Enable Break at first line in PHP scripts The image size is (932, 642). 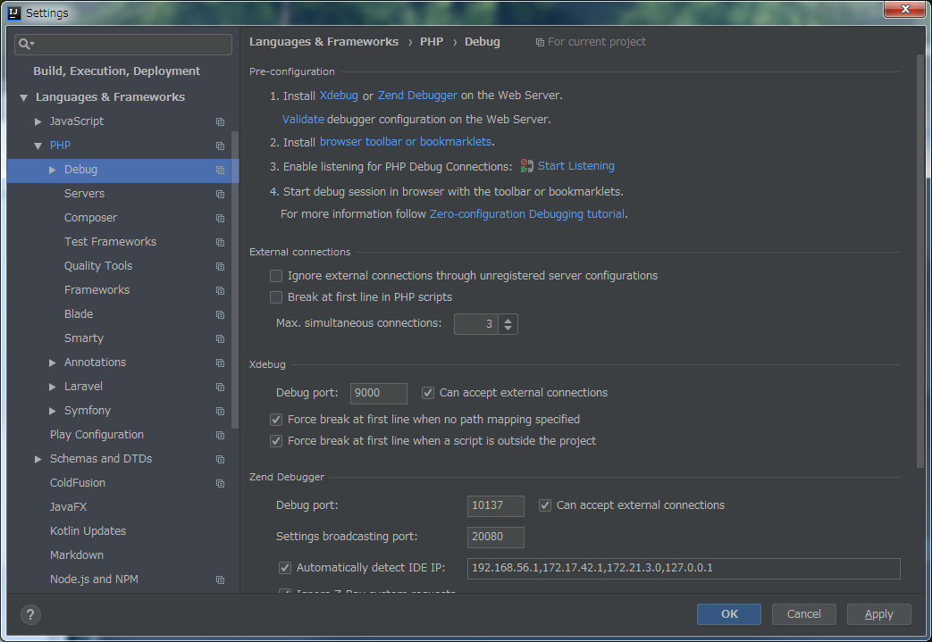pos(276,297)
